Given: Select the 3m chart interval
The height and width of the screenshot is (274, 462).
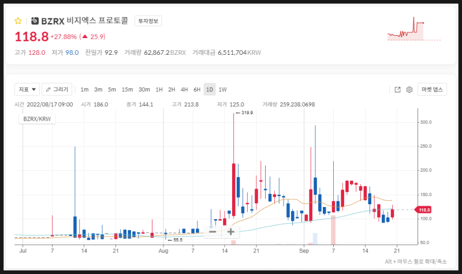Looking at the screenshot, I should [98, 89].
